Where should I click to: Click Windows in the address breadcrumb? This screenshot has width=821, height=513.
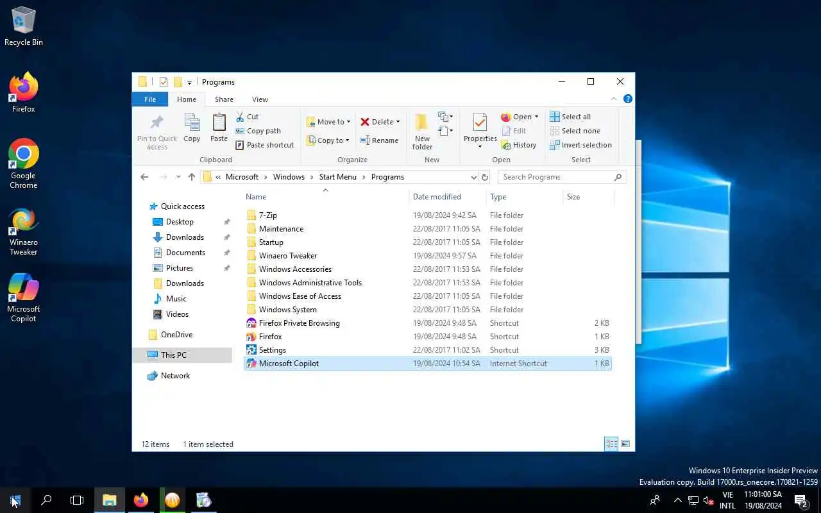tap(289, 177)
